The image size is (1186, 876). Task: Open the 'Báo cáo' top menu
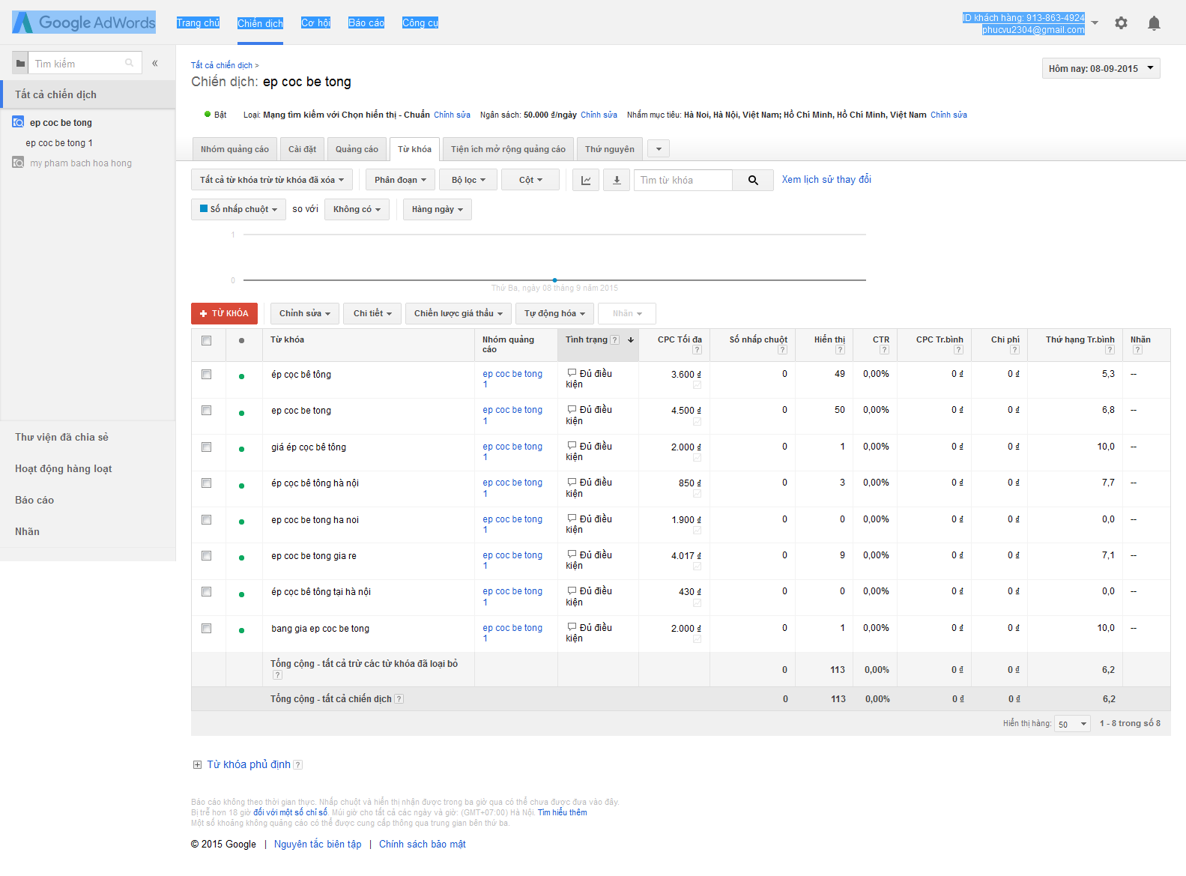coord(366,23)
